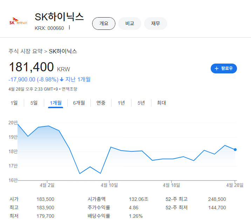Image resolution: width=251 pixels, height=223 pixels.
Task: Show the 1년 chart range
Action: pos(121,103)
